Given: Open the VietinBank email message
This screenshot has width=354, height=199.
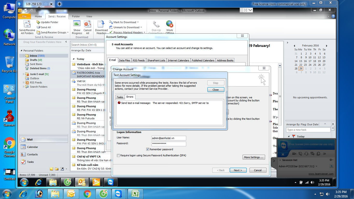Looking at the screenshot, I should click(x=88, y=66).
